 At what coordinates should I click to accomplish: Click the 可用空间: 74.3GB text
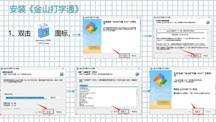tap(10, 105)
